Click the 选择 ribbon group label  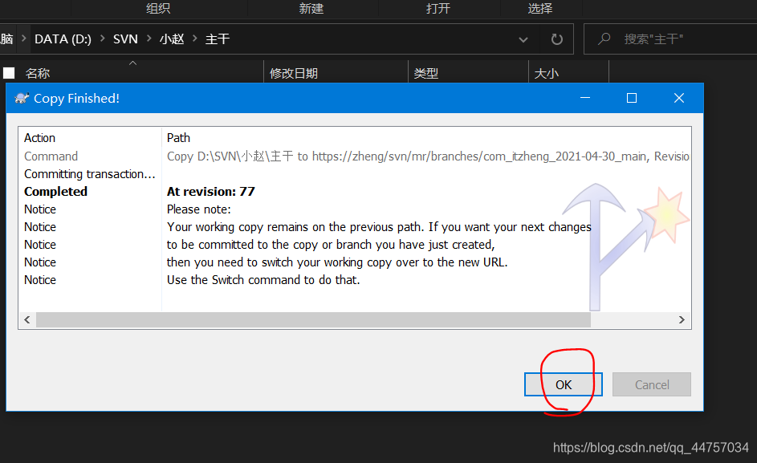click(x=539, y=8)
